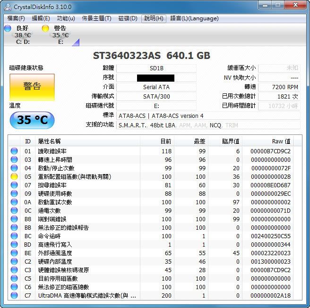
Task: Click status icon for row C6 無法修正的磁區總數
Action: click(14, 287)
